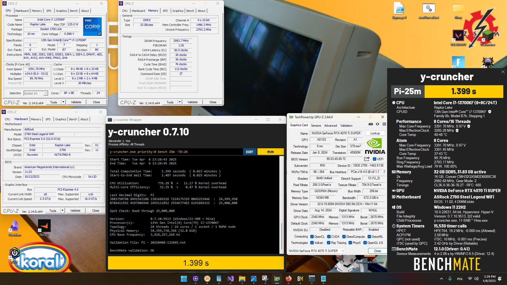
Task: Click Close in the CPU-Z Mainboard window
Action: tap(96, 211)
